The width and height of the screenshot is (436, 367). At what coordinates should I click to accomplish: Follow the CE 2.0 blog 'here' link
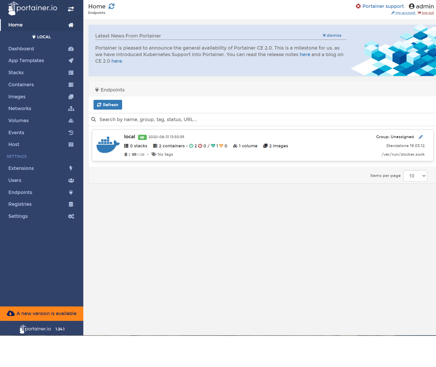point(117,61)
